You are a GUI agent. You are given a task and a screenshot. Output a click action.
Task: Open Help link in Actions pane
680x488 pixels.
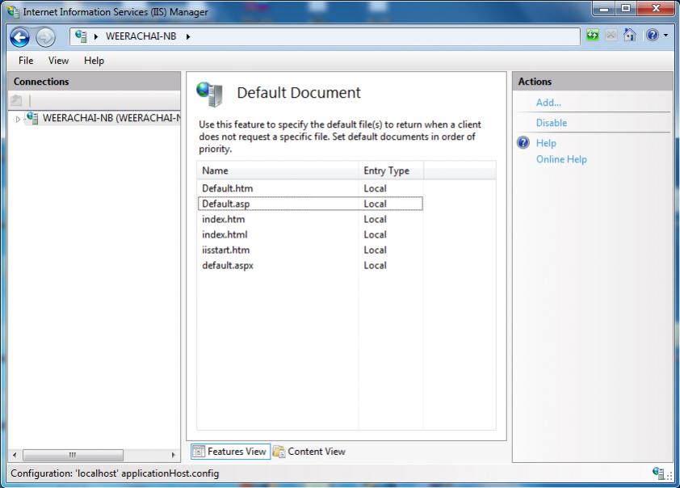(x=546, y=143)
